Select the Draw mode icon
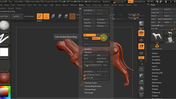176x99 pixels. [x=46, y=16]
